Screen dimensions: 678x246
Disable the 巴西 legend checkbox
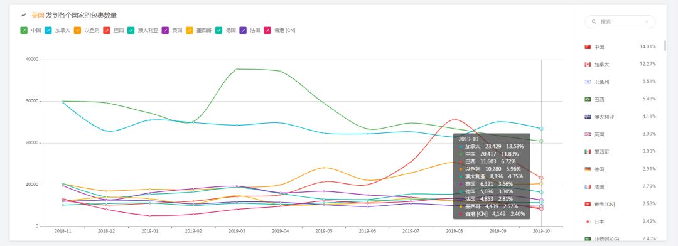click(x=107, y=30)
